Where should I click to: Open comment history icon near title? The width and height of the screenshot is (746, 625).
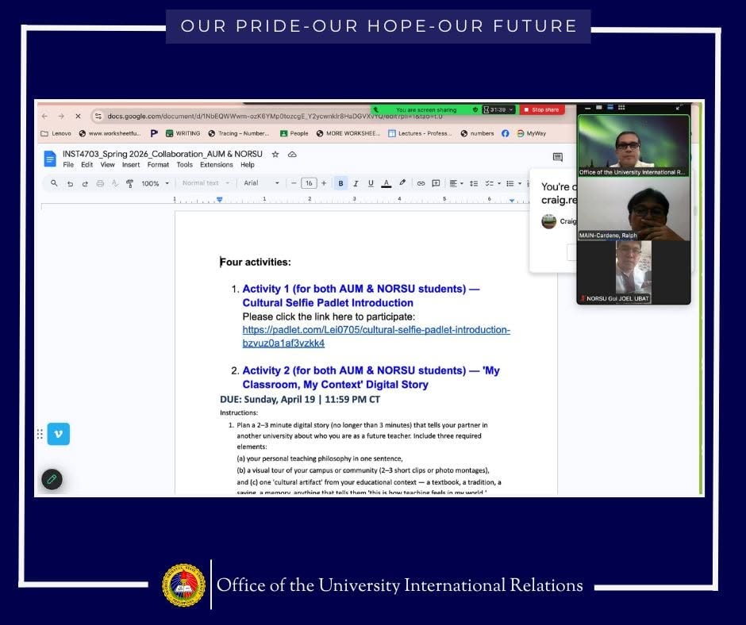point(558,157)
